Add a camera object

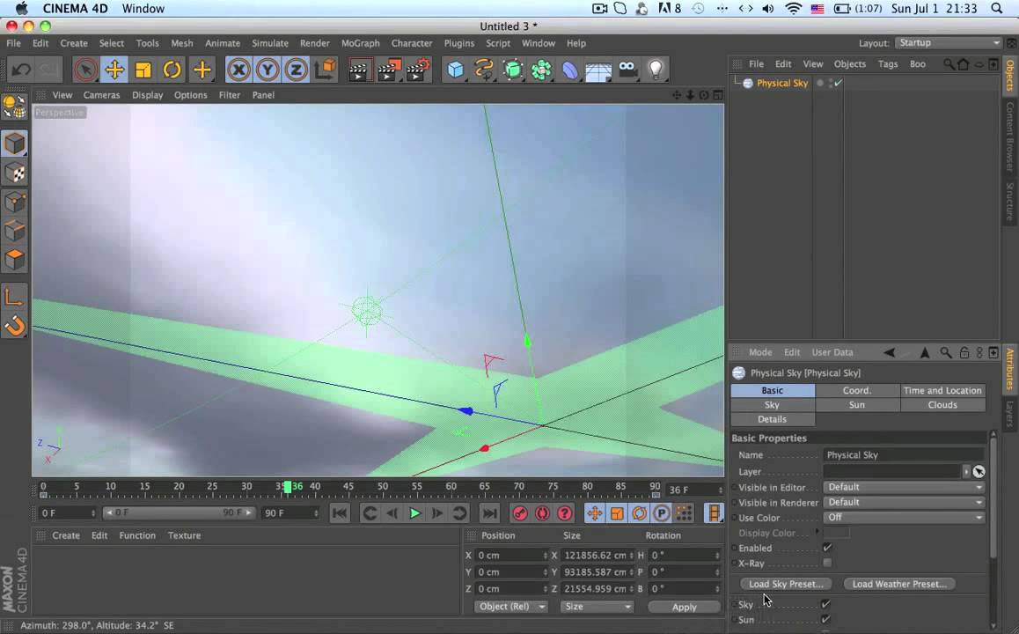(x=627, y=70)
